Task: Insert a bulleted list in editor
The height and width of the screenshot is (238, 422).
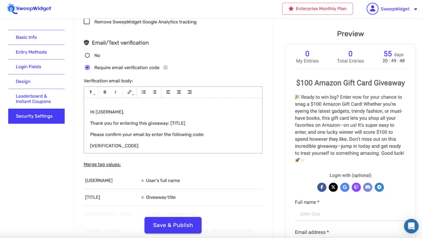Action: [144, 92]
